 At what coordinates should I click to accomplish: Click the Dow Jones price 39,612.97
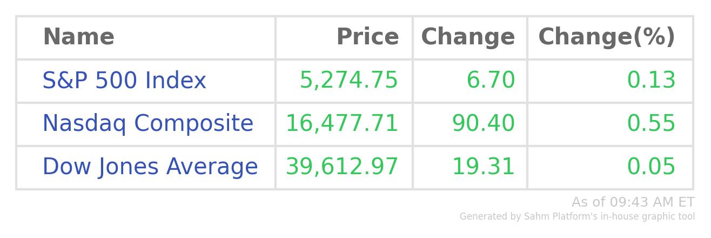coord(342,167)
